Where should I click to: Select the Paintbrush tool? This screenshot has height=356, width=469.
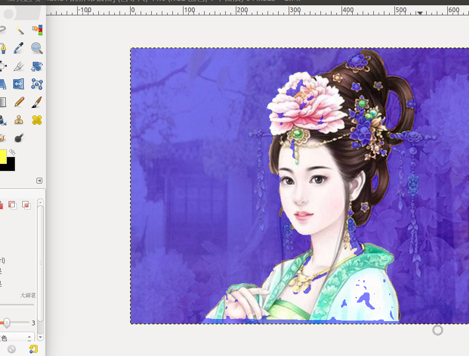(37, 102)
